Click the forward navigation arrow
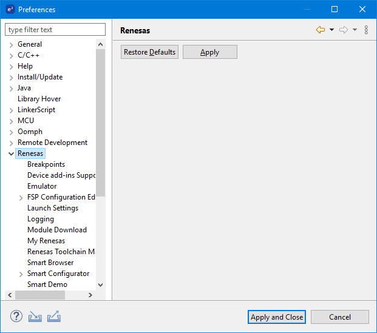 pos(344,30)
